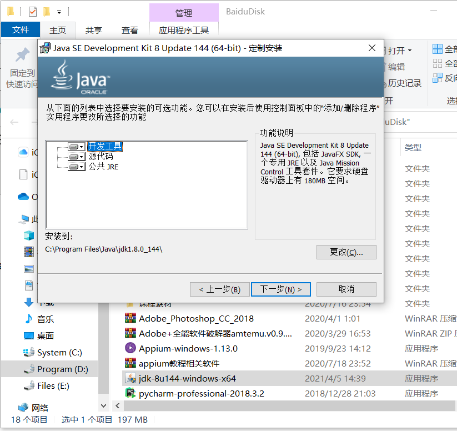Open the 开发工具 feature dropdown icon
Viewport: 457px width, 431px height.
click(77, 147)
